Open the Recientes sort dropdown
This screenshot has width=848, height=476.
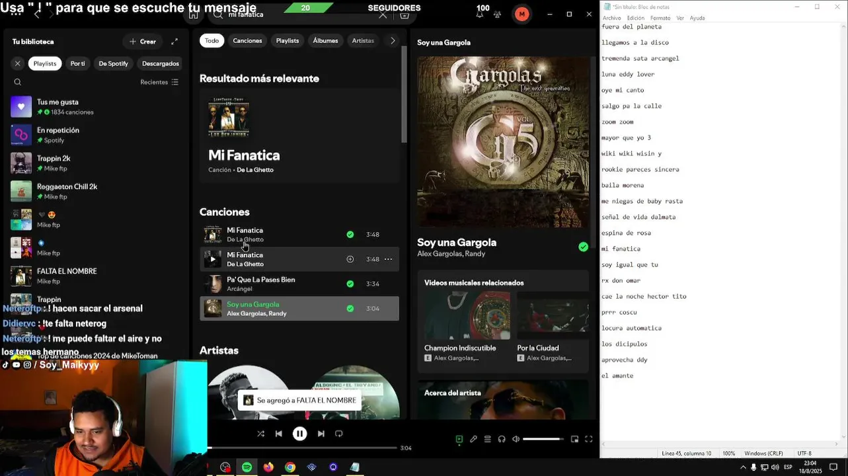(x=159, y=82)
